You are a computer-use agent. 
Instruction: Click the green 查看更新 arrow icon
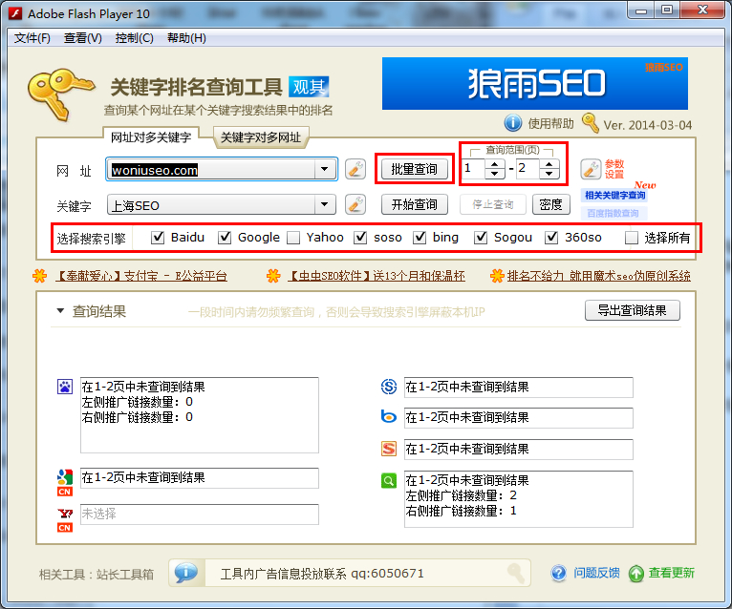click(x=636, y=573)
